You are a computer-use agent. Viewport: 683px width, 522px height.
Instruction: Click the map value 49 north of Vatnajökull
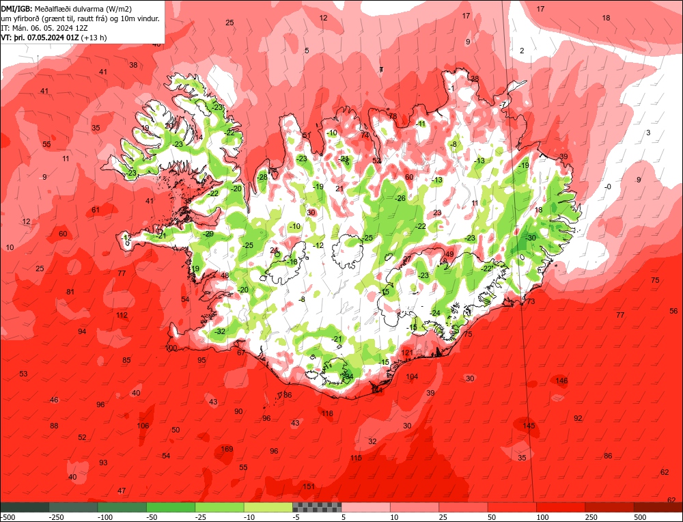tap(449, 254)
